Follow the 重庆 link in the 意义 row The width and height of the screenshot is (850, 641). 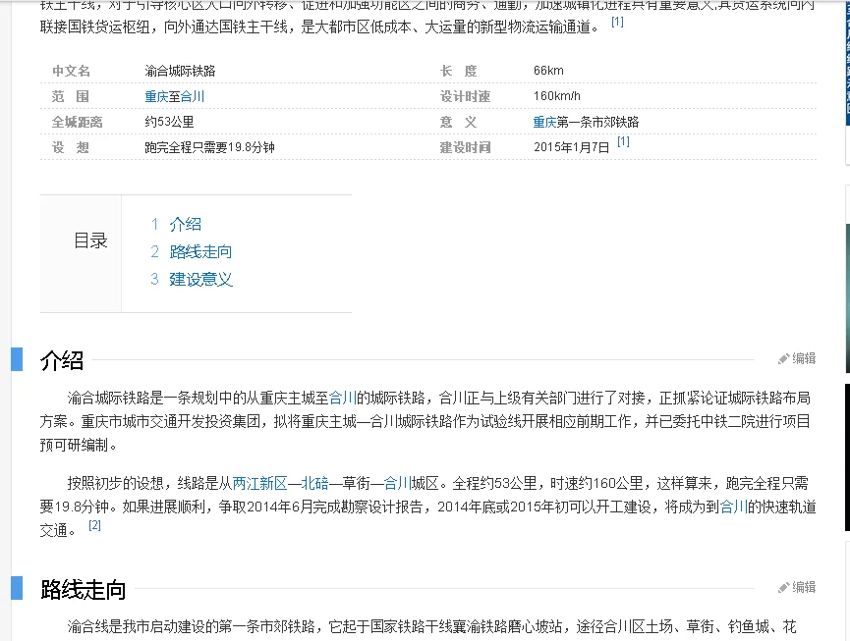545,121
